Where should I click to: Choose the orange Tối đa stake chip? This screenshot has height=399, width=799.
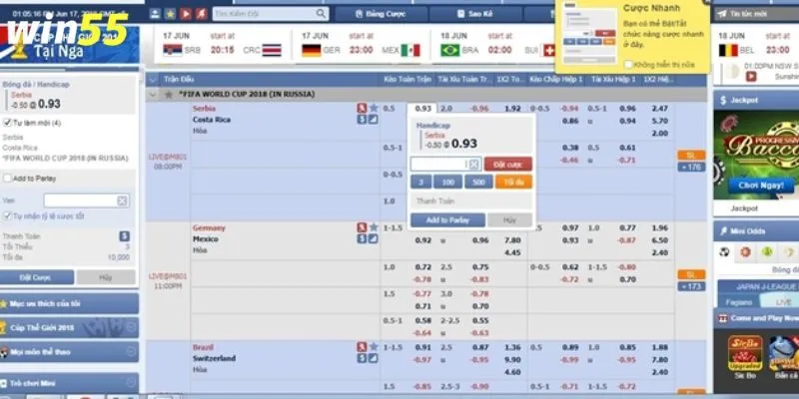pyautogui.click(x=513, y=182)
